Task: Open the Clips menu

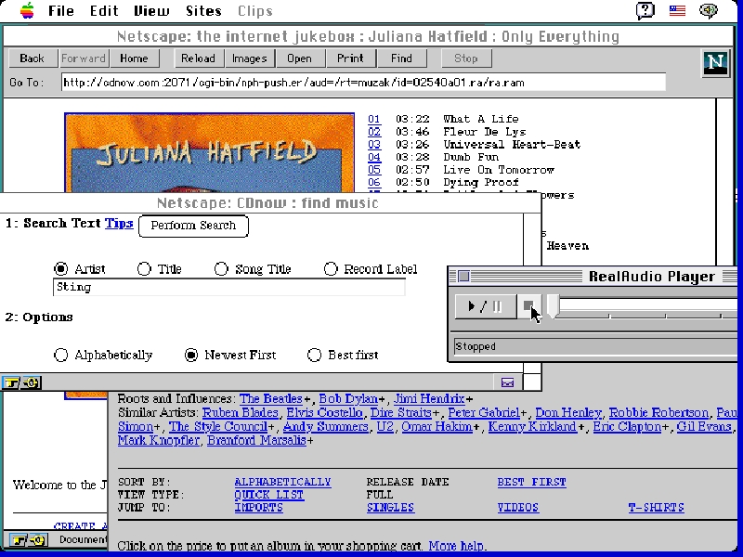Action: point(254,10)
